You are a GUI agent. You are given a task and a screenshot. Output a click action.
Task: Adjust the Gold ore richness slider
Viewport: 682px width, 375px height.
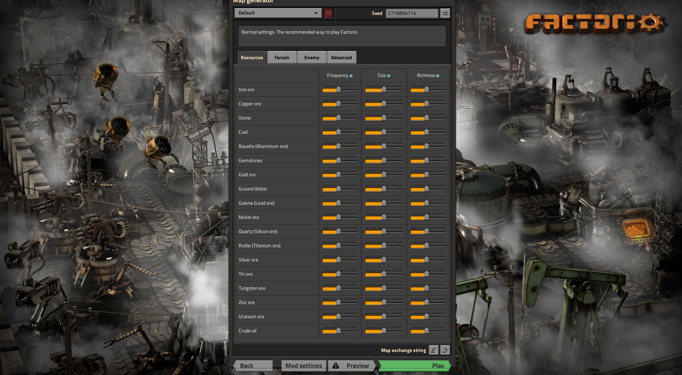click(x=428, y=175)
